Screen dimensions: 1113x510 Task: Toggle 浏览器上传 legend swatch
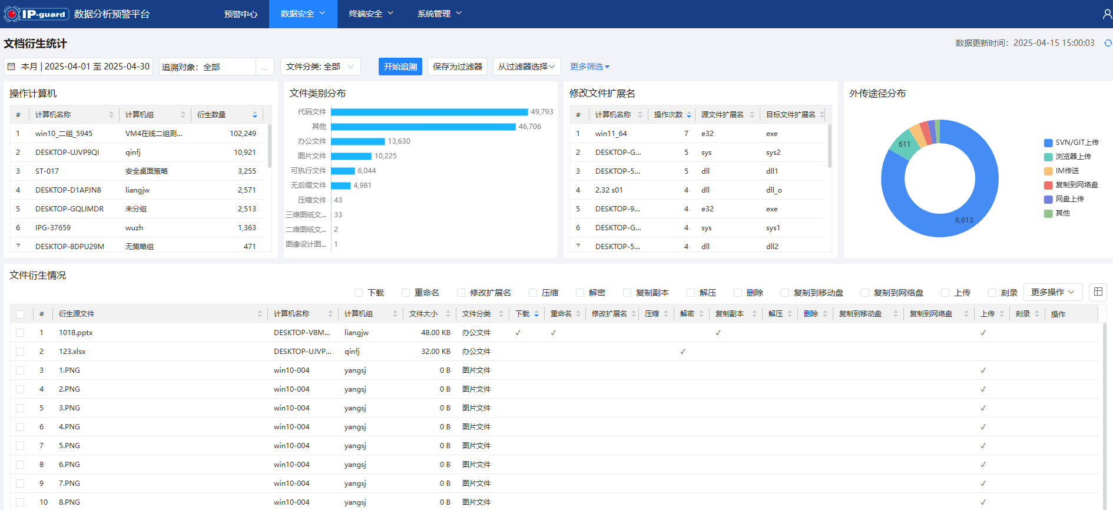[1048, 157]
